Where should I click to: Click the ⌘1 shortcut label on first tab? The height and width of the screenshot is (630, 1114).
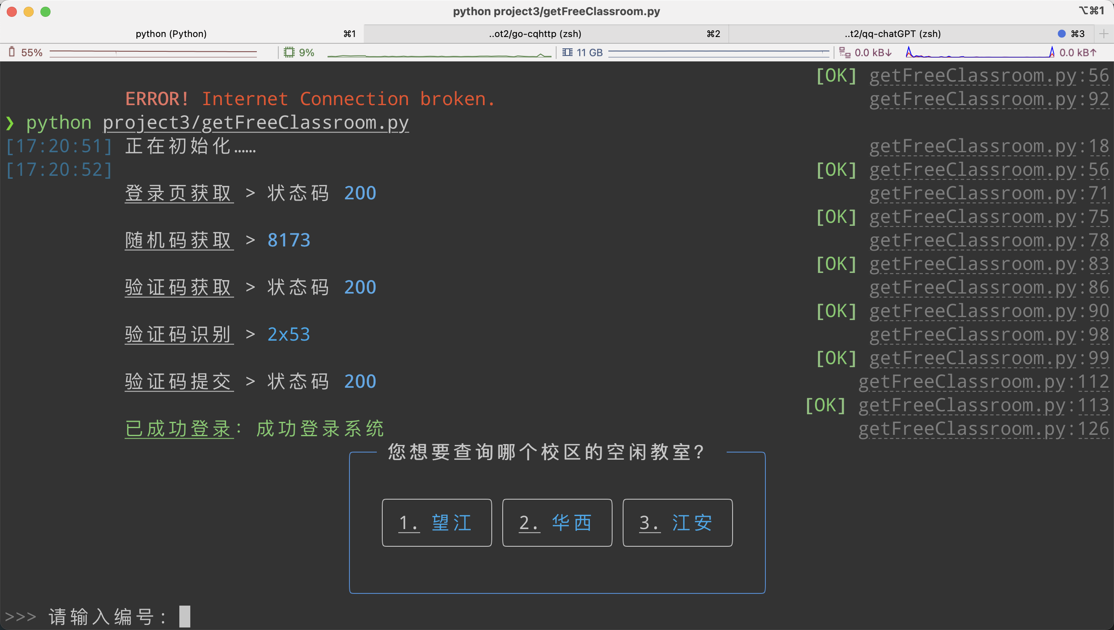coord(349,34)
